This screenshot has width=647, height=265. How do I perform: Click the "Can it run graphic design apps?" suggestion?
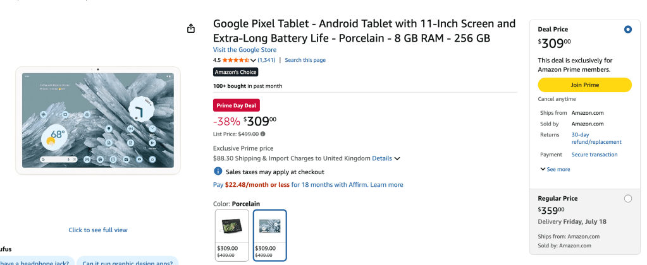point(128,261)
